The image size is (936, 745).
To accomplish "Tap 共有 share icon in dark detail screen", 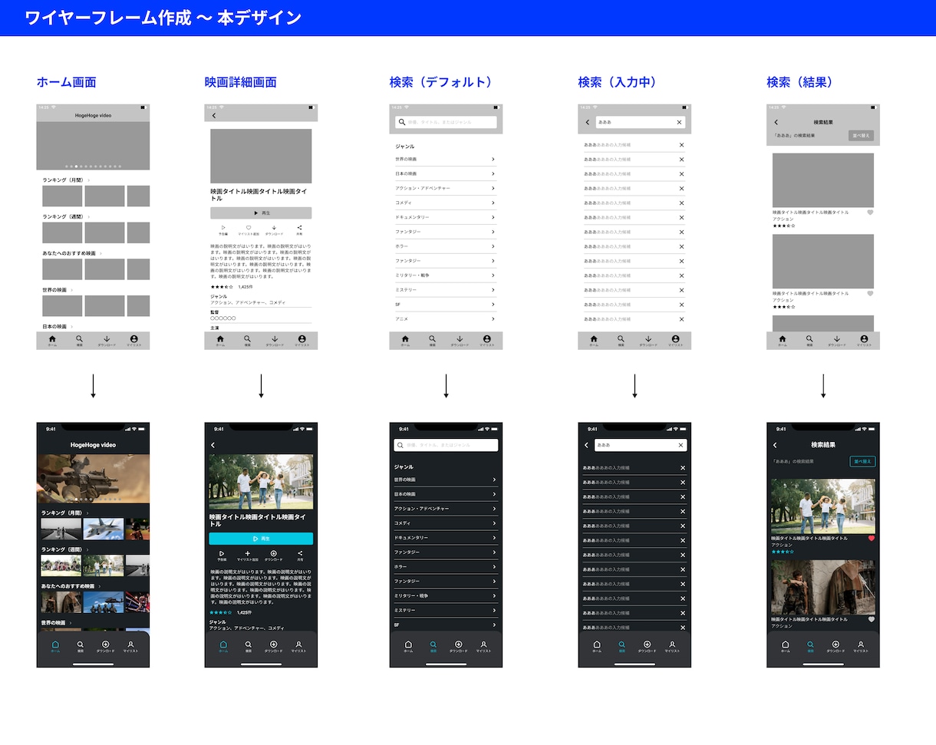I will coord(300,553).
